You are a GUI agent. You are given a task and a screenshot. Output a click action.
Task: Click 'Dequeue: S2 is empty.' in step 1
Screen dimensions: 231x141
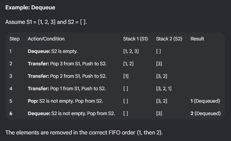pyautogui.click(x=52, y=51)
